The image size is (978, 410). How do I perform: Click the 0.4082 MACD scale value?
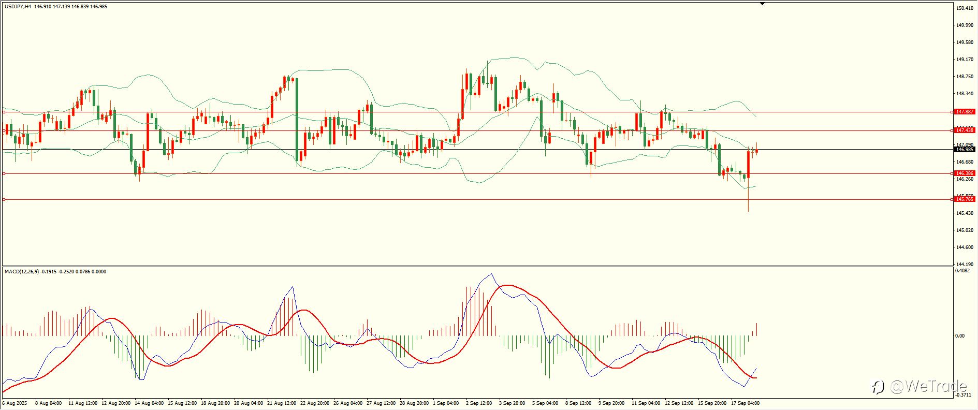point(962,271)
